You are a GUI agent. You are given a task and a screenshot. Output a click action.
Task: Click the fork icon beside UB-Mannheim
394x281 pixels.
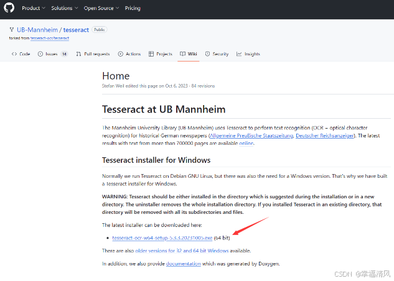pyautogui.click(x=12, y=30)
